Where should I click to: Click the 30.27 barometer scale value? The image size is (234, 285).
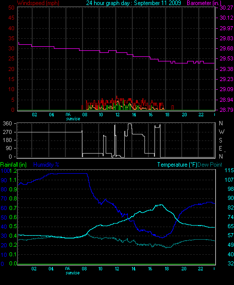pyautogui.click(x=226, y=8)
